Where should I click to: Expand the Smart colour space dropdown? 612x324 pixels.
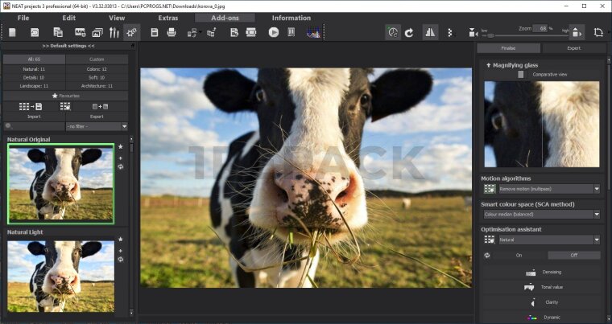point(549,215)
